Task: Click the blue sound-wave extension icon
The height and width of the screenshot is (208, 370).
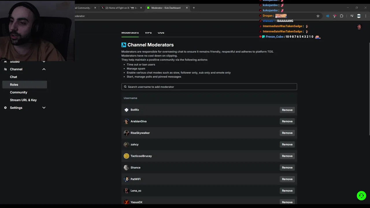Action: [x=328, y=16]
